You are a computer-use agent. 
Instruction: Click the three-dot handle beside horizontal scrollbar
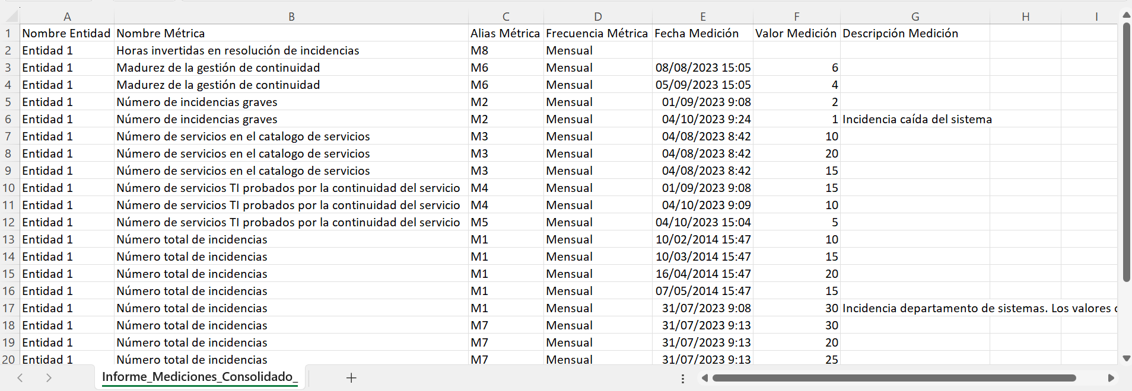click(x=683, y=378)
